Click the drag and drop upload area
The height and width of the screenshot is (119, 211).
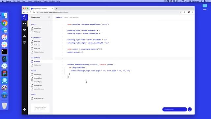tap(40, 108)
